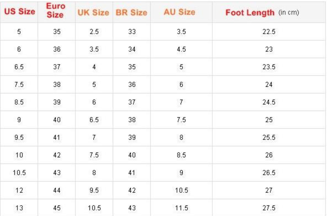Click the foot length value 25.5

click(269, 137)
